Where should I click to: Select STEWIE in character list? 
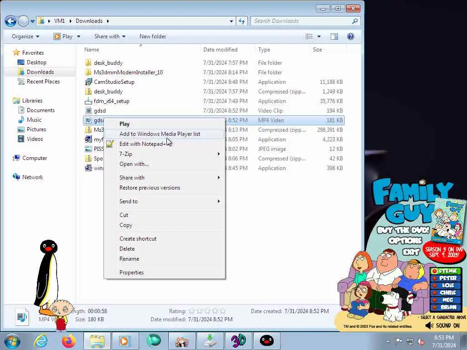coord(446,271)
